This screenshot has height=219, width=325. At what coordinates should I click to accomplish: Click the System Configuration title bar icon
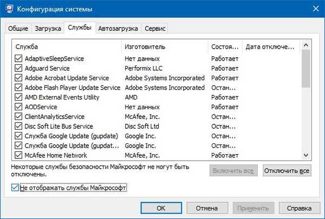[9, 9]
